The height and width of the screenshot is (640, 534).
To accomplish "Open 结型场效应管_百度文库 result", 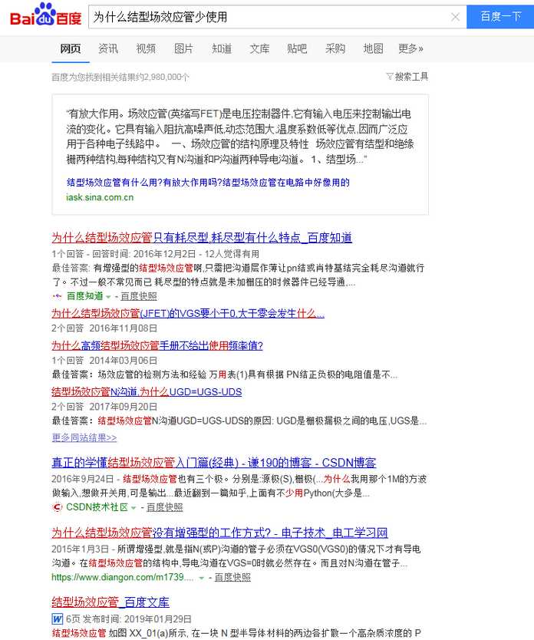I will coord(110,602).
